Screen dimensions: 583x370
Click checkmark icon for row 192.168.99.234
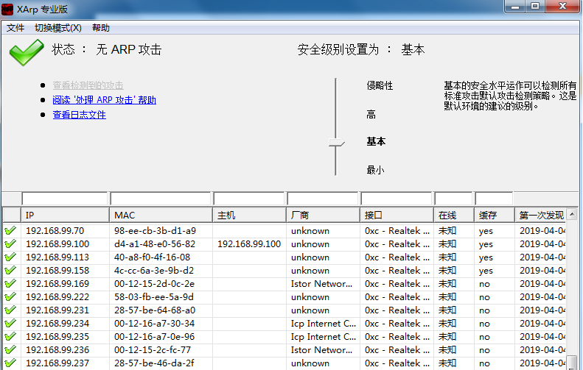(10, 323)
